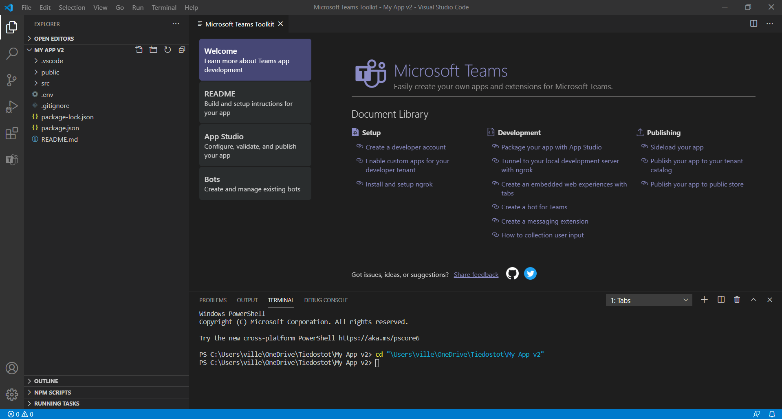Open the Share feedback link
Image resolution: width=782 pixels, height=419 pixels.
click(476, 274)
